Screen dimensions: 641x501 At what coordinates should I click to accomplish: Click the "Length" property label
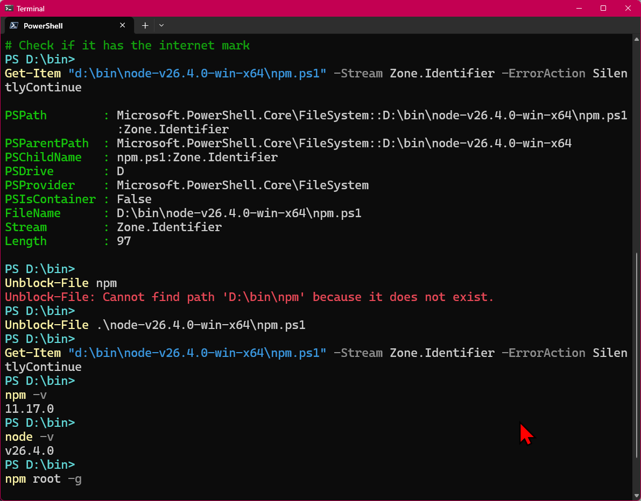26,241
